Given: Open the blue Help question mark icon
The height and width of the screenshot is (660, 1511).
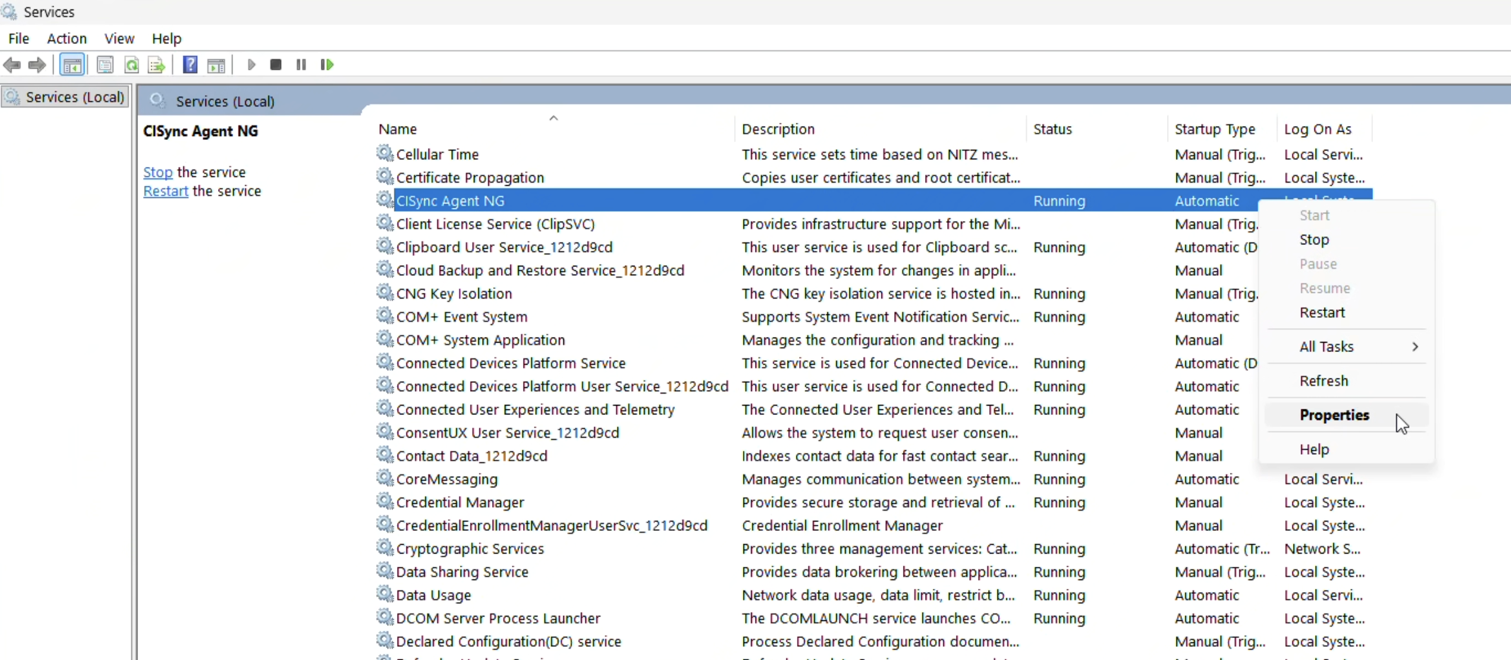Looking at the screenshot, I should tap(190, 65).
